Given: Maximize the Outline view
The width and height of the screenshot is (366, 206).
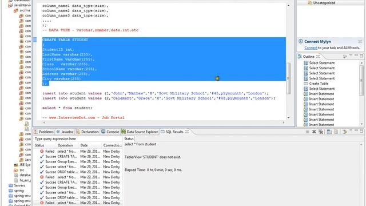Looking at the screenshot, I should tap(361, 56).
